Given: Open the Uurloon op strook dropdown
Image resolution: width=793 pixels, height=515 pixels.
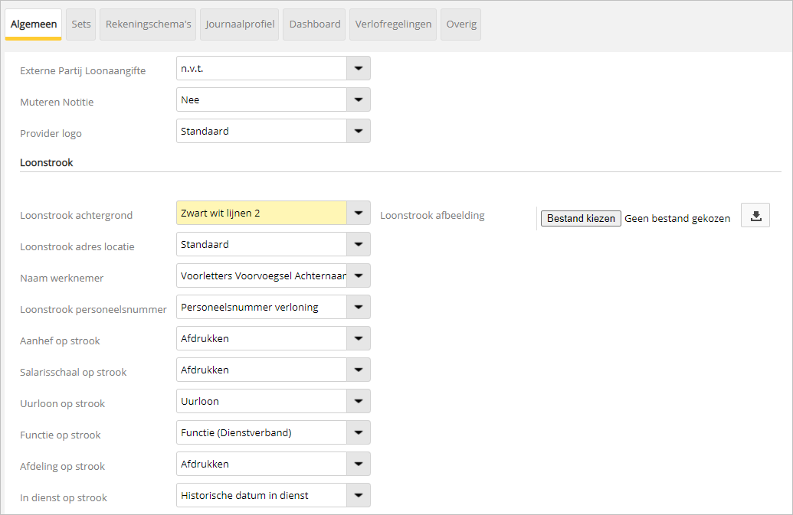Looking at the screenshot, I should (x=358, y=400).
